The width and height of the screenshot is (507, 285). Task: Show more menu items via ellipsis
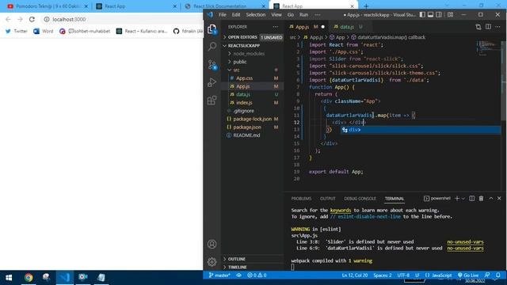click(x=318, y=14)
